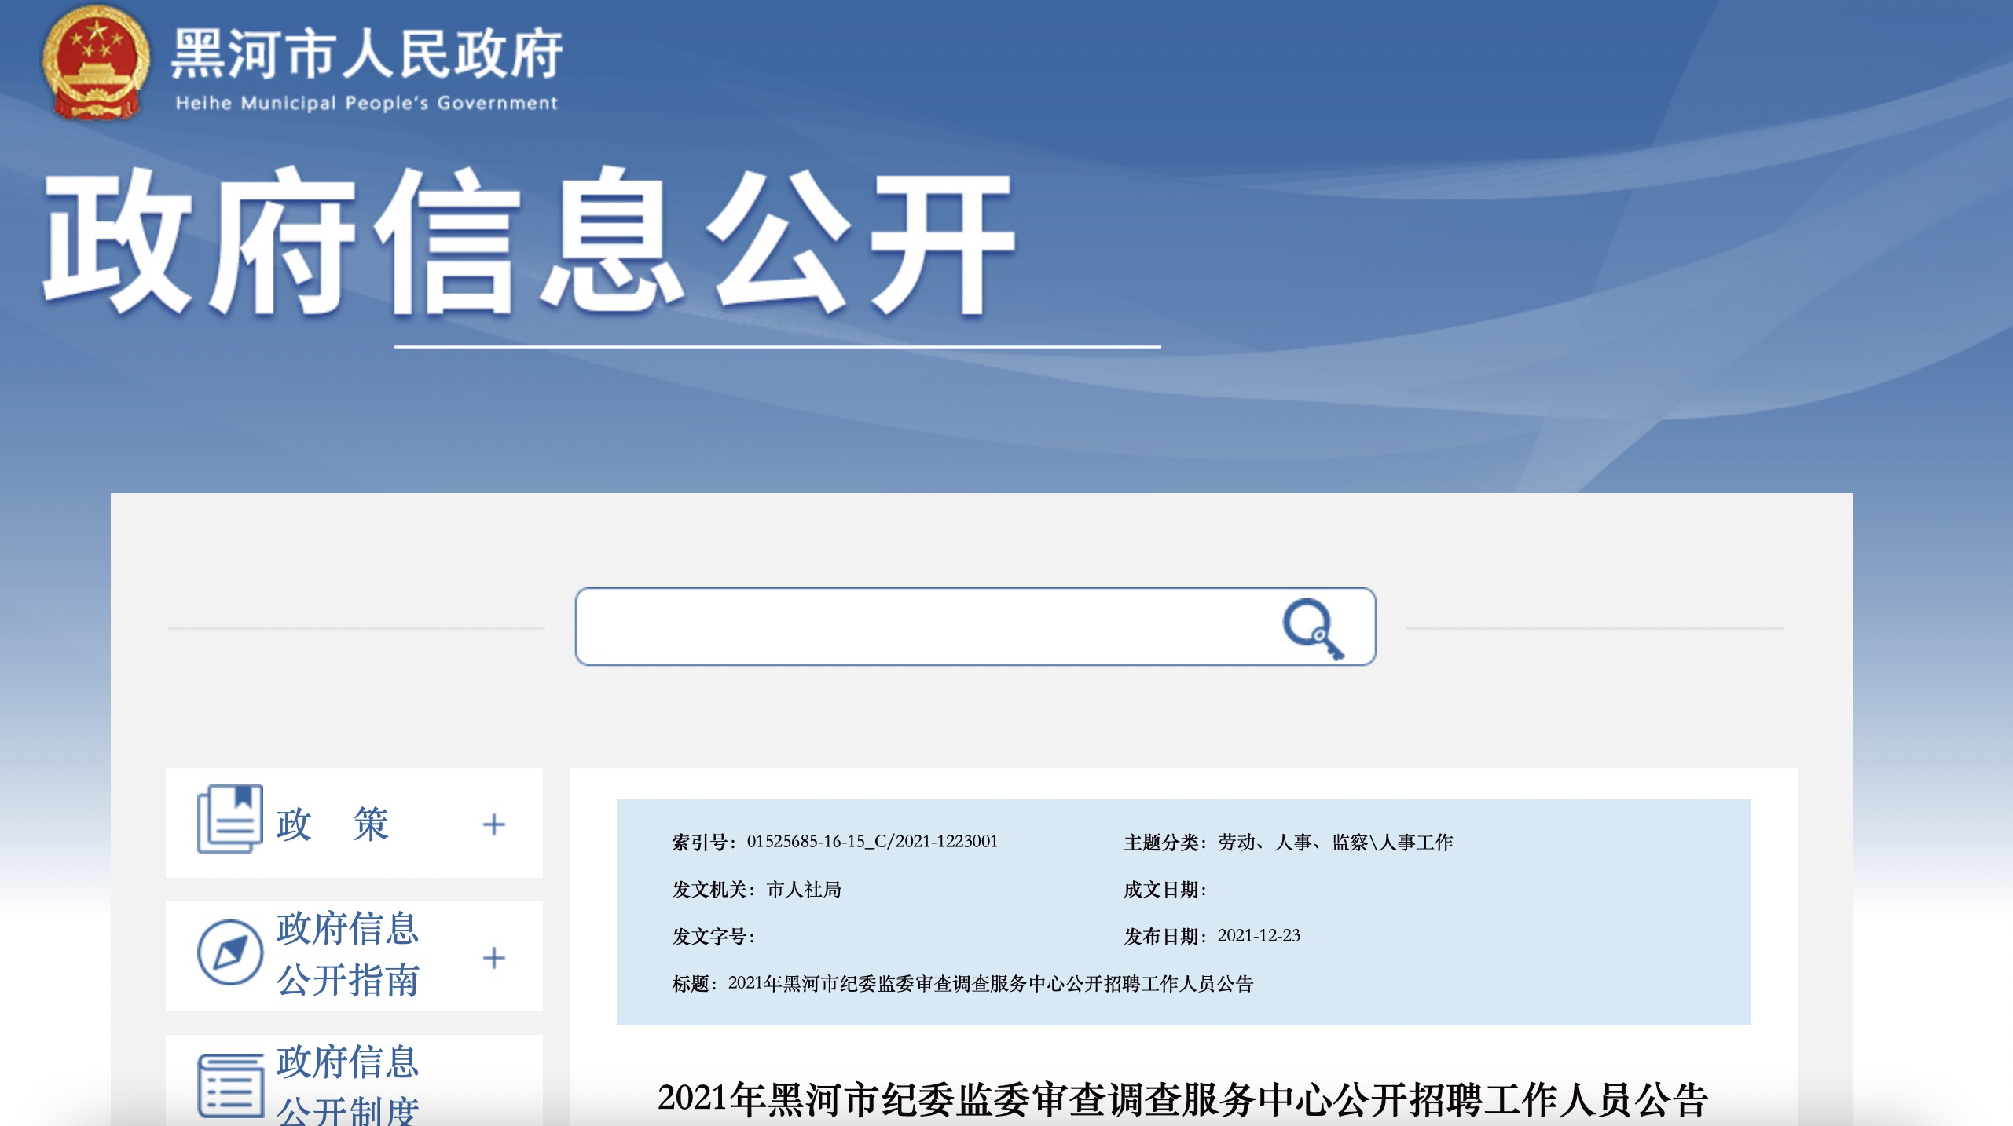Viewport: 2013px width, 1126px height.
Task: Click the 黑河市人民政府 site title
Action: (366, 53)
